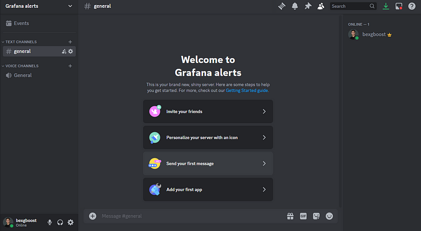
Task: Create a new voice channel with plus
Action: tap(70, 66)
